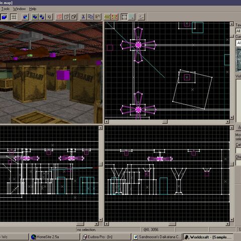Image resolution: width=241 pixels, height=241 pixels.
Task: Open the Help menu
Action: coord(33,9)
